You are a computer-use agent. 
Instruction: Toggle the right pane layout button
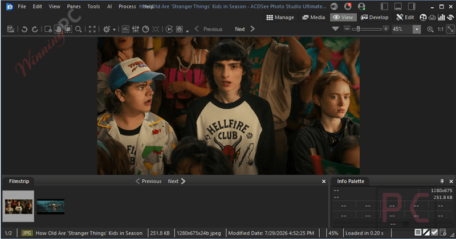[x=412, y=6]
